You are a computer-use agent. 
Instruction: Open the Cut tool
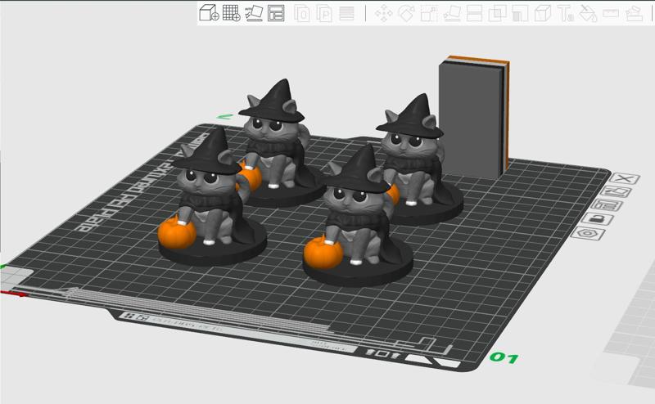pos(474,14)
